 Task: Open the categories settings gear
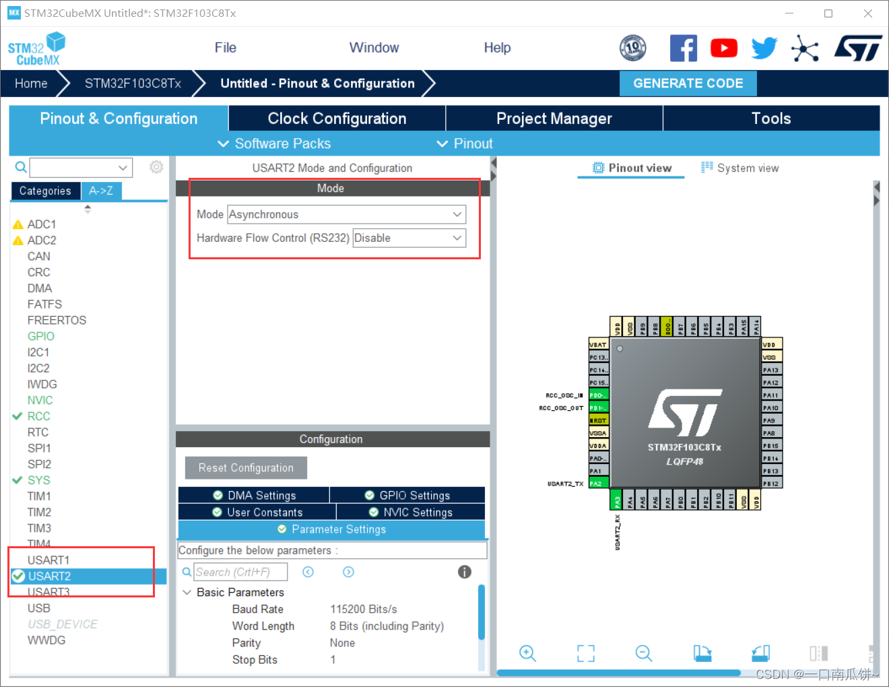(156, 167)
